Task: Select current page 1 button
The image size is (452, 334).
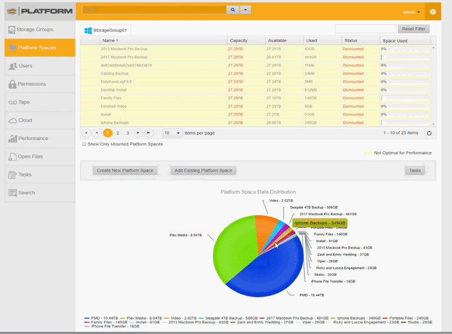Action: 107,133
